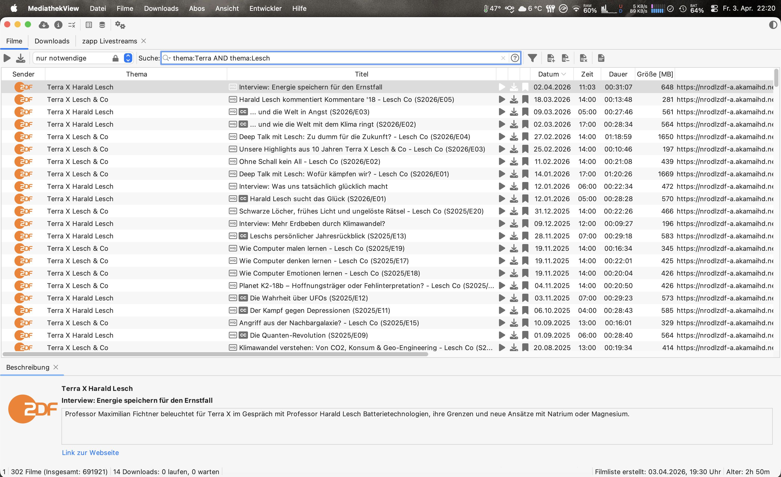Image resolution: width=781 pixels, height=477 pixels.
Task: Open settings via the double-gear icon
Action: click(x=120, y=25)
